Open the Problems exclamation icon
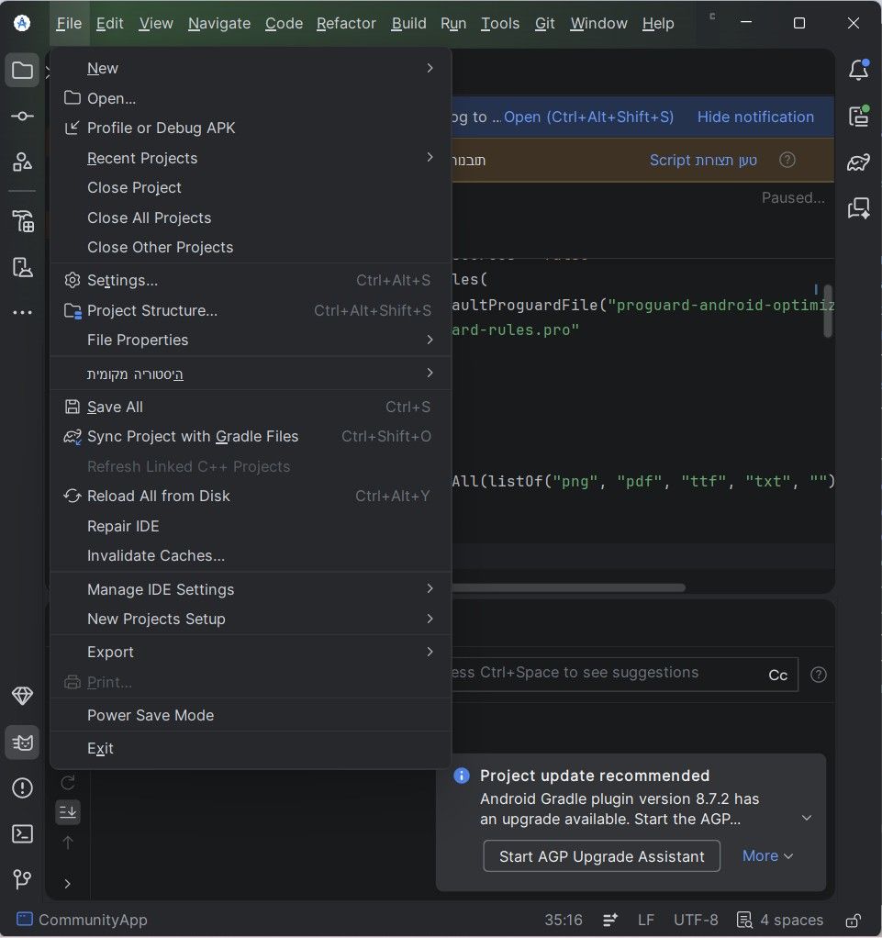Image resolution: width=882 pixels, height=938 pixels. (22, 787)
